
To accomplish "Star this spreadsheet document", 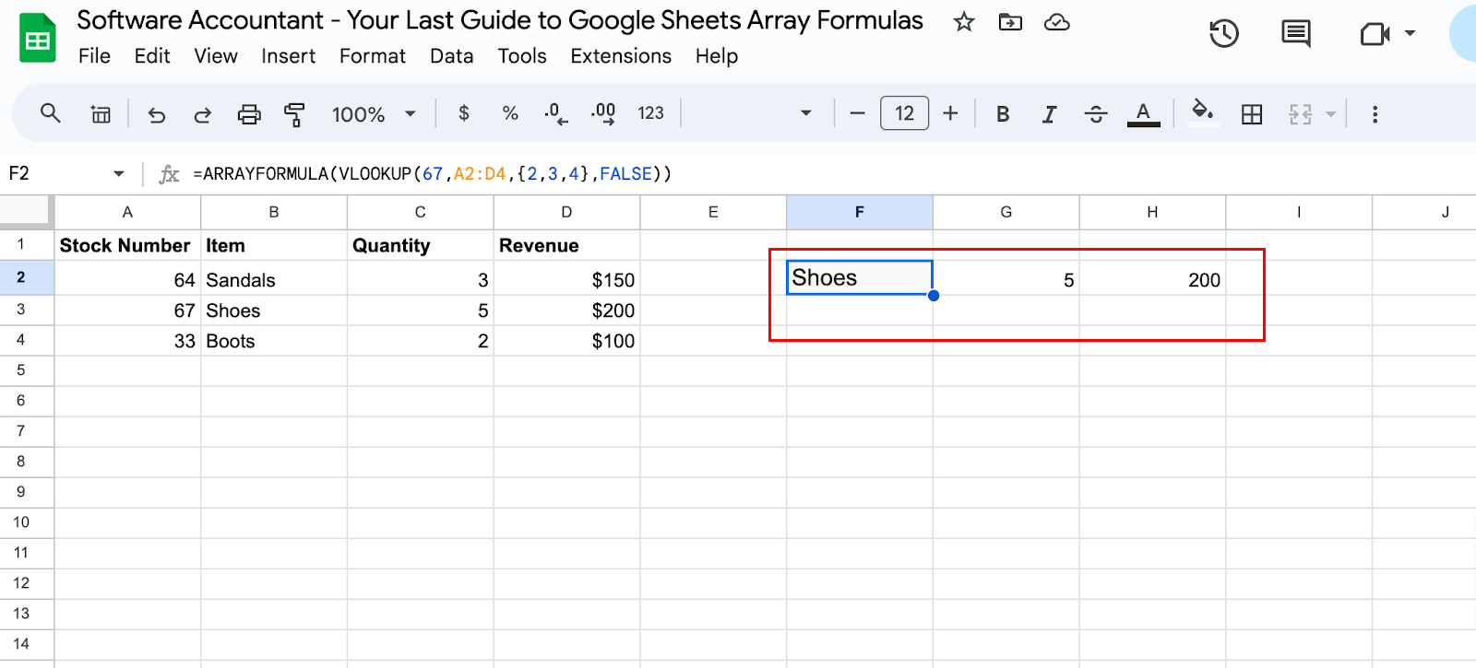I will point(964,22).
